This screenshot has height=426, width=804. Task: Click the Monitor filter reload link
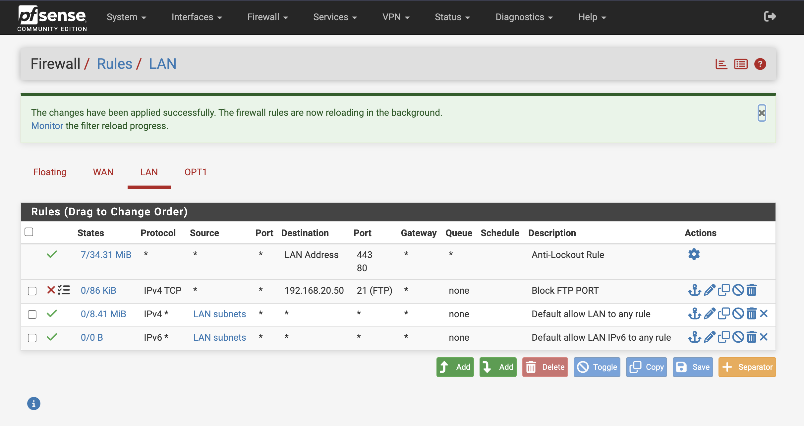pyautogui.click(x=47, y=126)
